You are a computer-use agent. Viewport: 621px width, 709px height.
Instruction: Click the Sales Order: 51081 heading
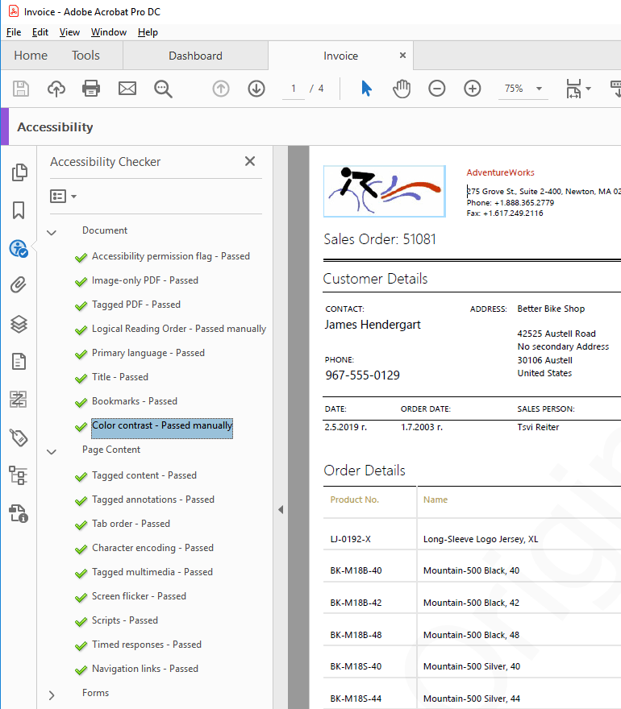pyautogui.click(x=380, y=238)
